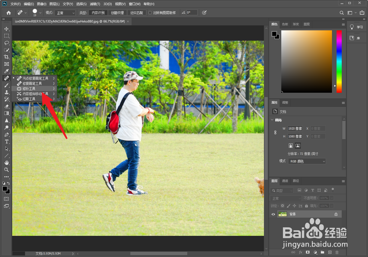This screenshot has width=368, height=257.
Task: Select the History Brush tool
Action: [x=7, y=99]
